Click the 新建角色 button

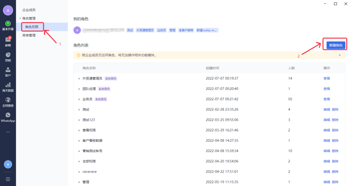point(336,45)
